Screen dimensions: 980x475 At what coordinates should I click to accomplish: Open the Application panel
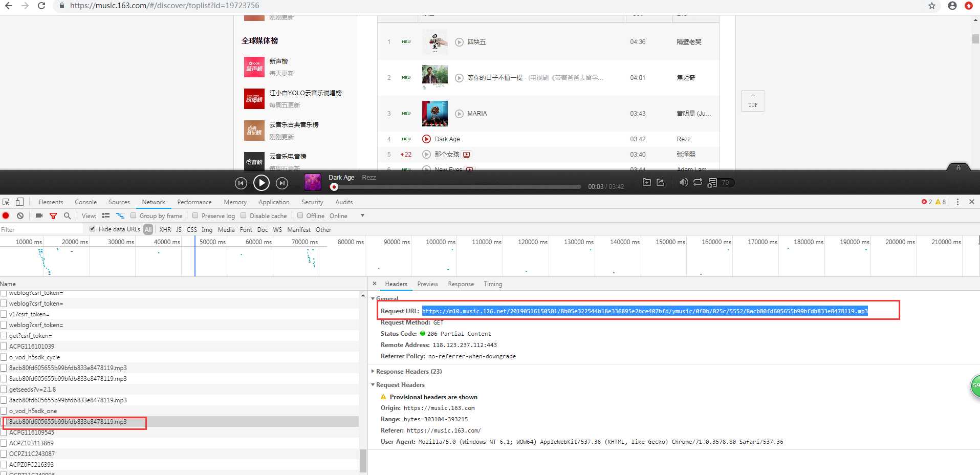pyautogui.click(x=274, y=202)
